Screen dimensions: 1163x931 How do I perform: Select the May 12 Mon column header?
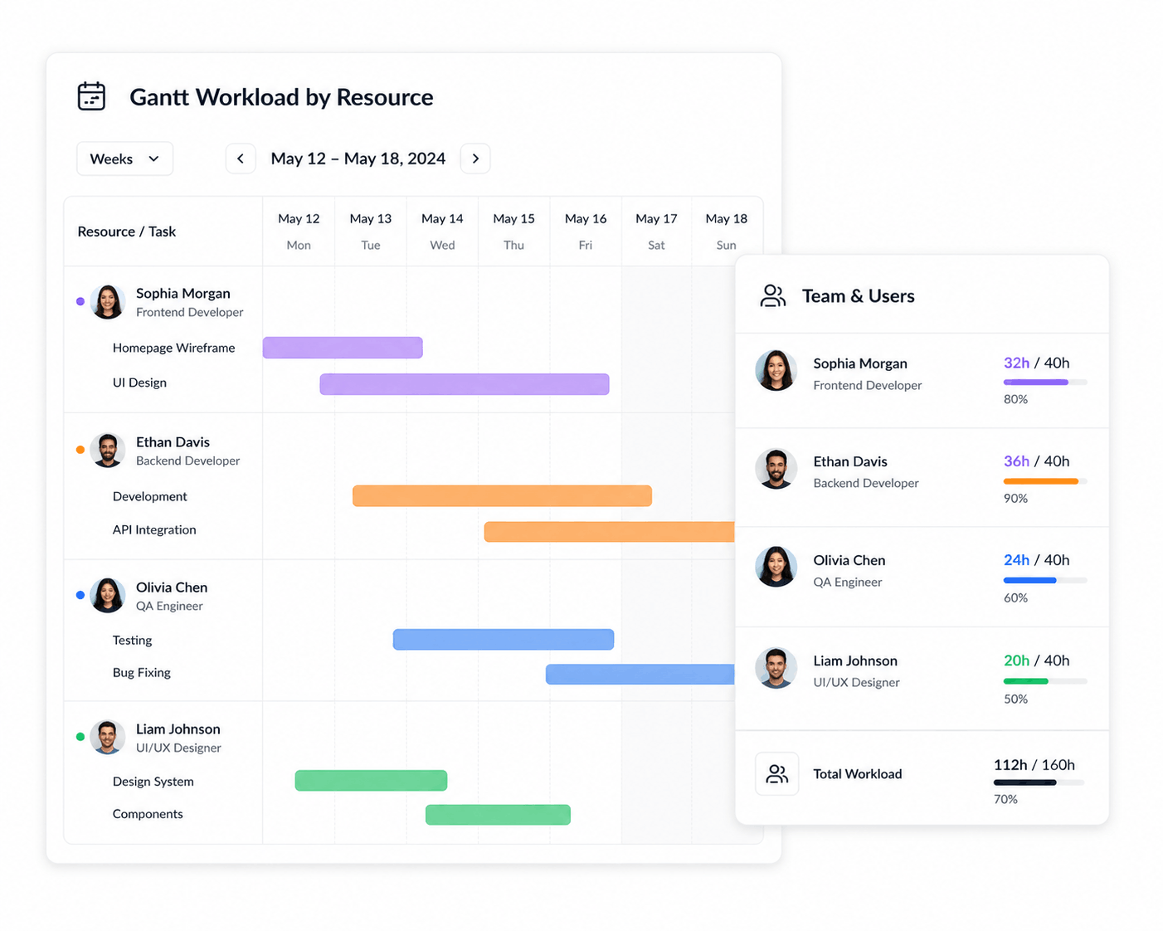(x=299, y=232)
